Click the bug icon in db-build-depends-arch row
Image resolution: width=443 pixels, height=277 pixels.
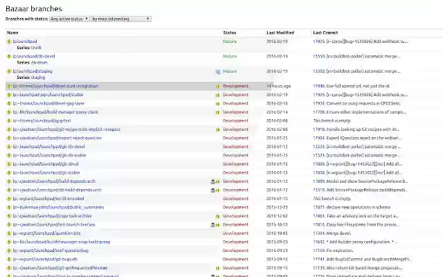click(213, 190)
